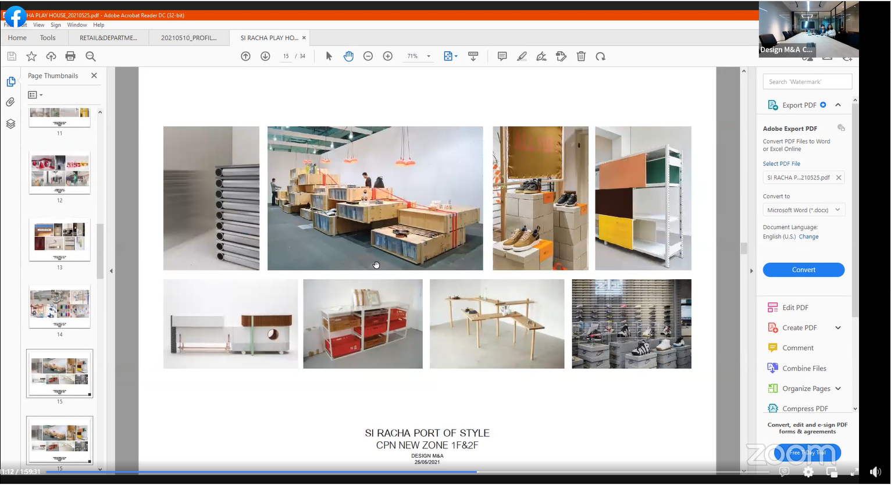Open the 71% zoom level dropdown

(x=429, y=56)
